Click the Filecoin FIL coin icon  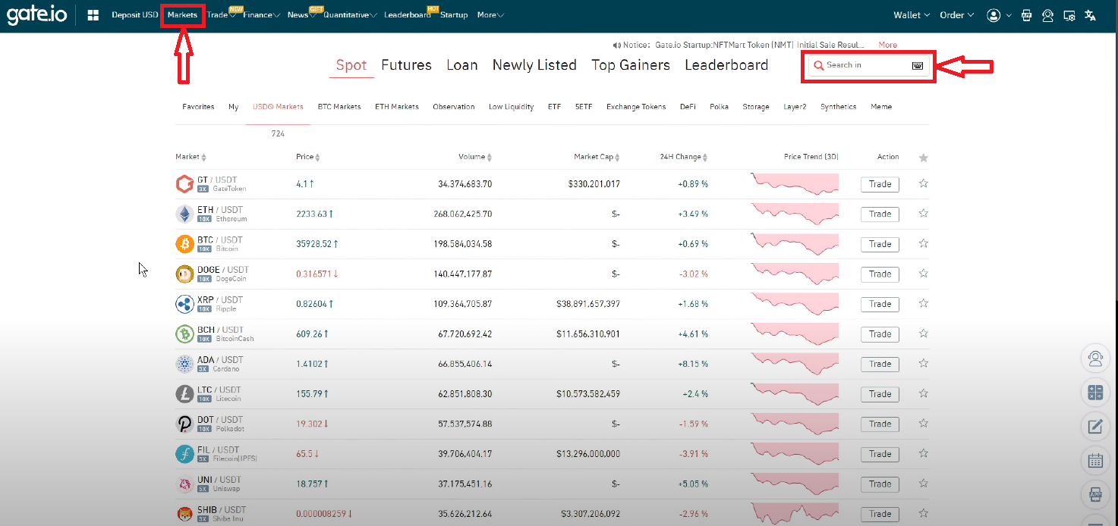pos(184,454)
